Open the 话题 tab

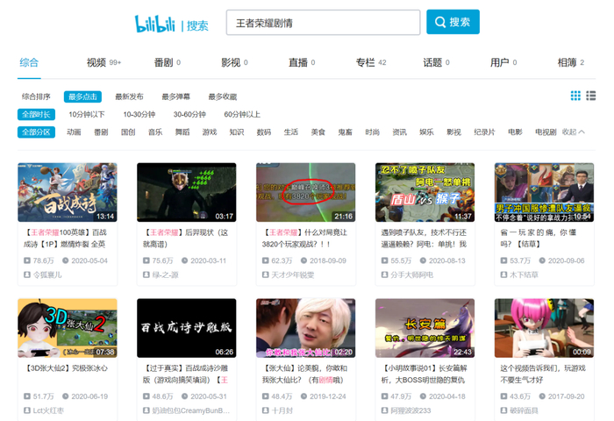click(x=436, y=62)
